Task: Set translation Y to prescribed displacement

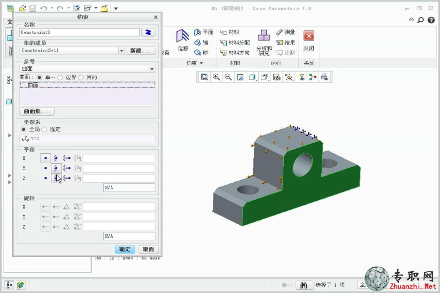Action: [67, 168]
